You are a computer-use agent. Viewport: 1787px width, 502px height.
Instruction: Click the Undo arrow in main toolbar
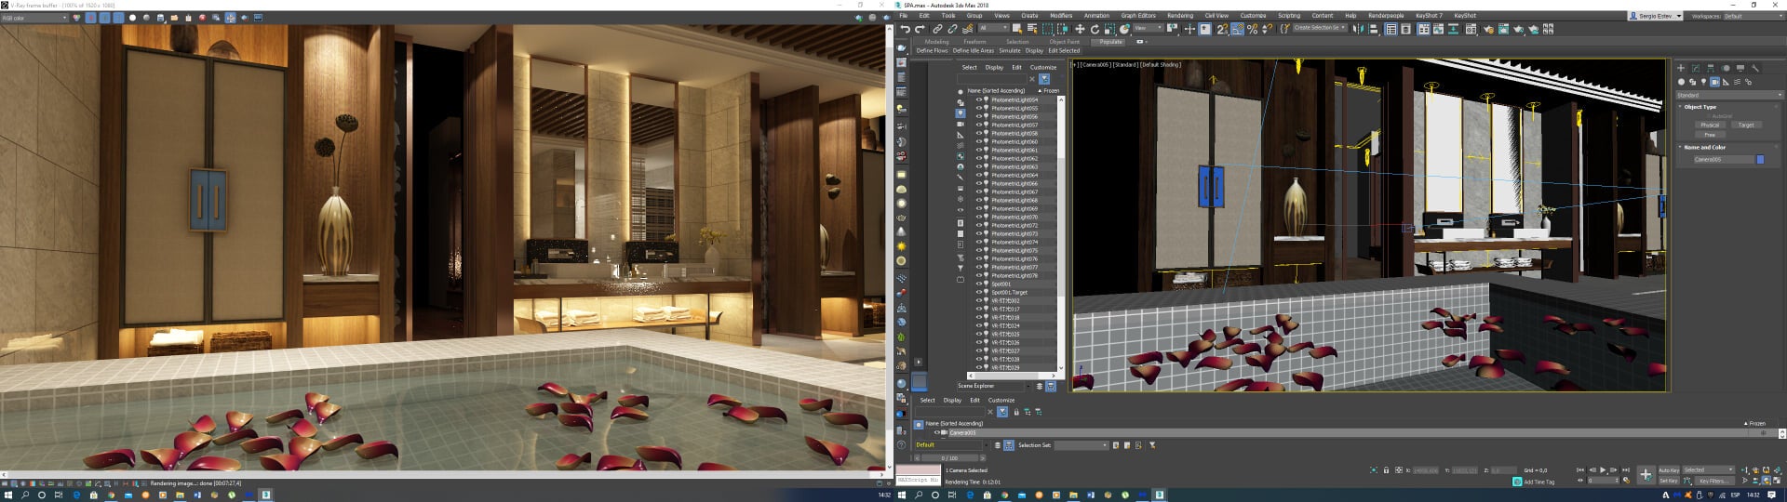(905, 30)
